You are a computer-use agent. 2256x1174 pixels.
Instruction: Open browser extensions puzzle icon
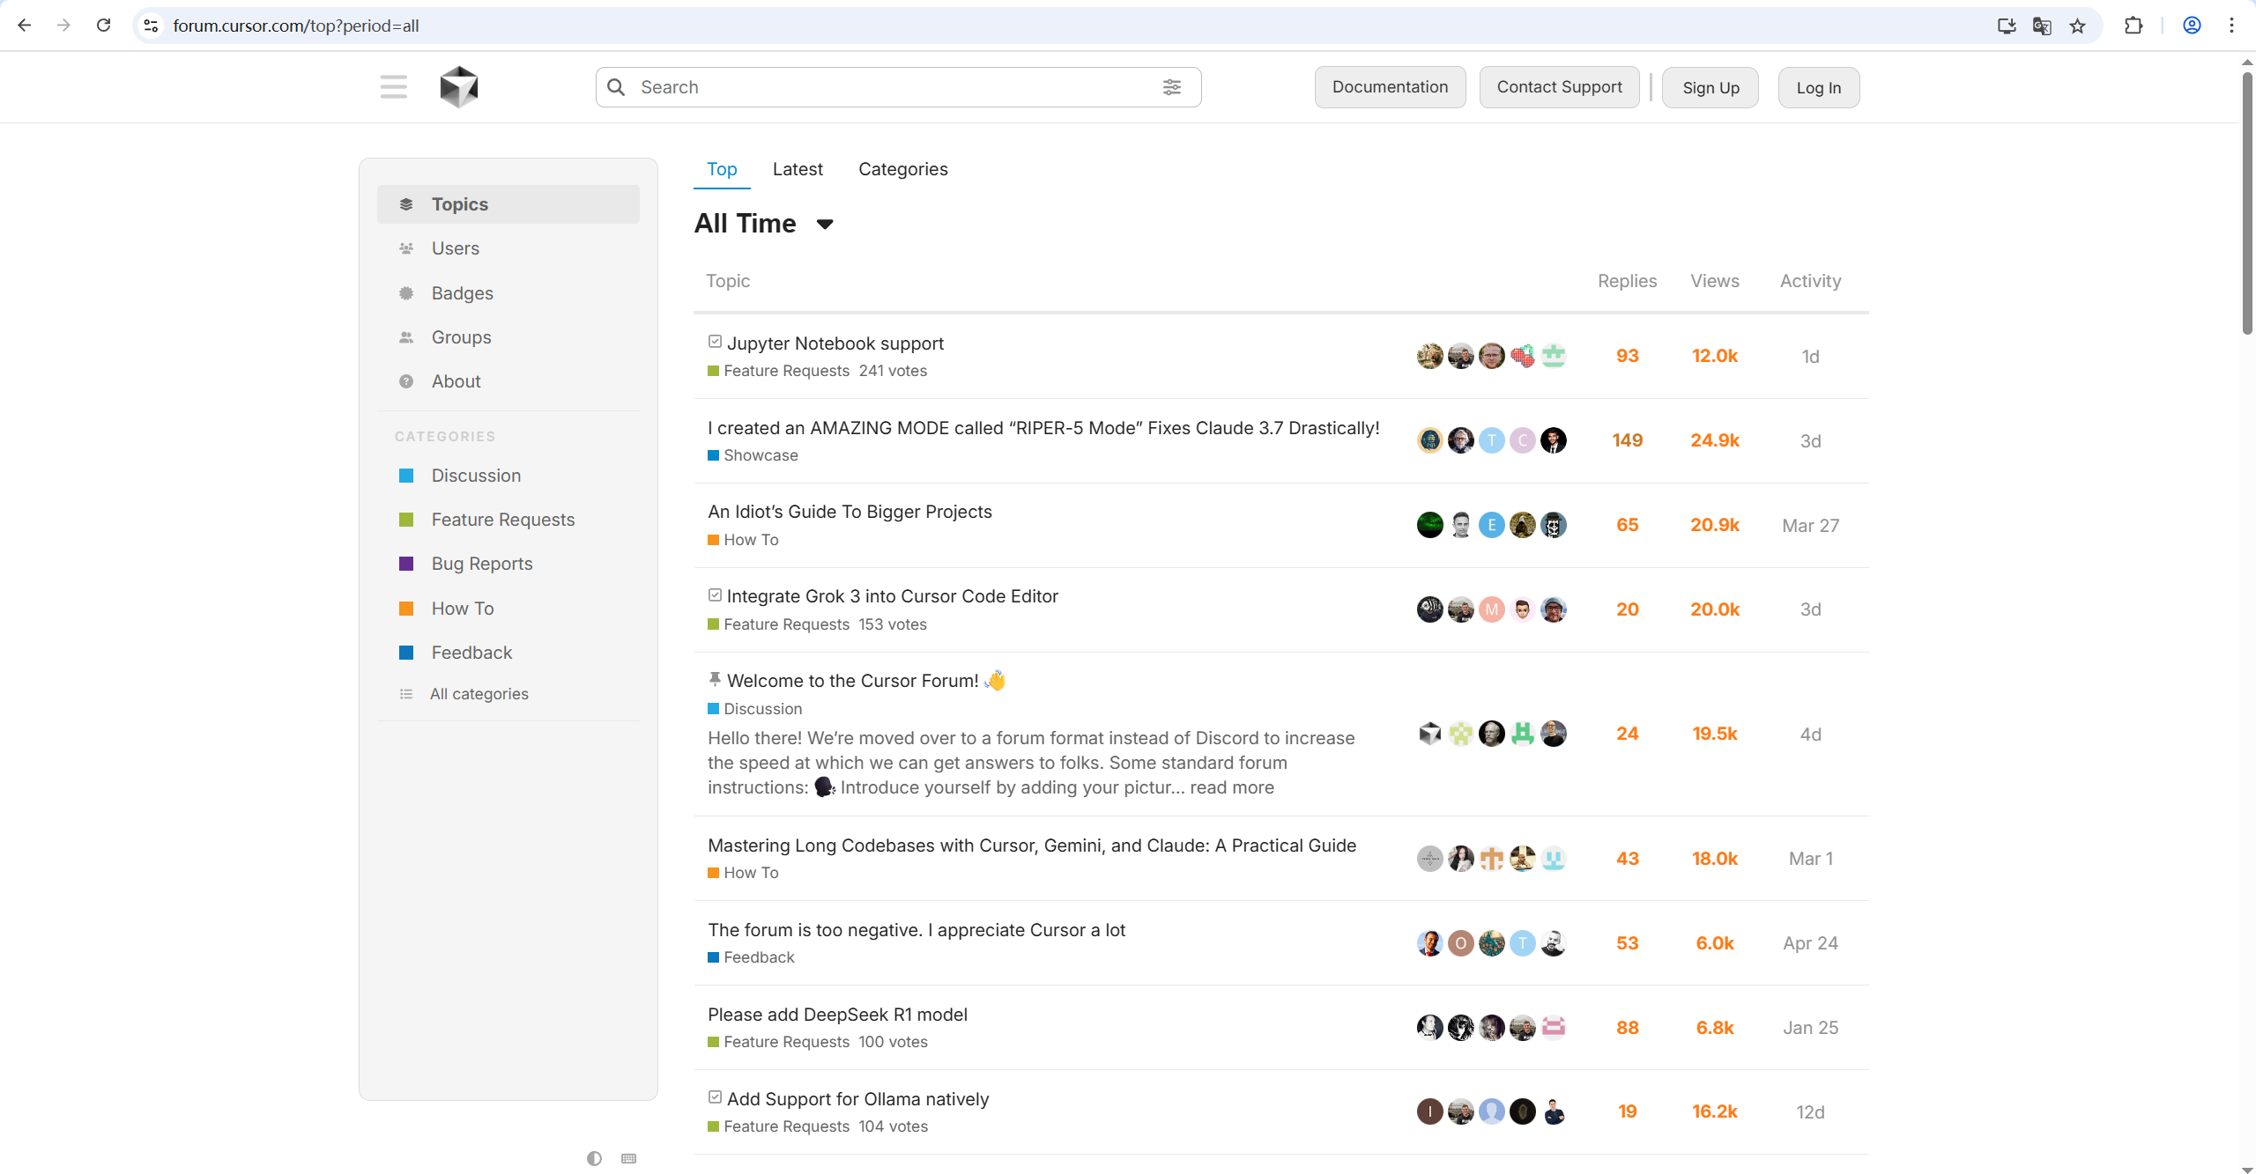[x=2134, y=26]
